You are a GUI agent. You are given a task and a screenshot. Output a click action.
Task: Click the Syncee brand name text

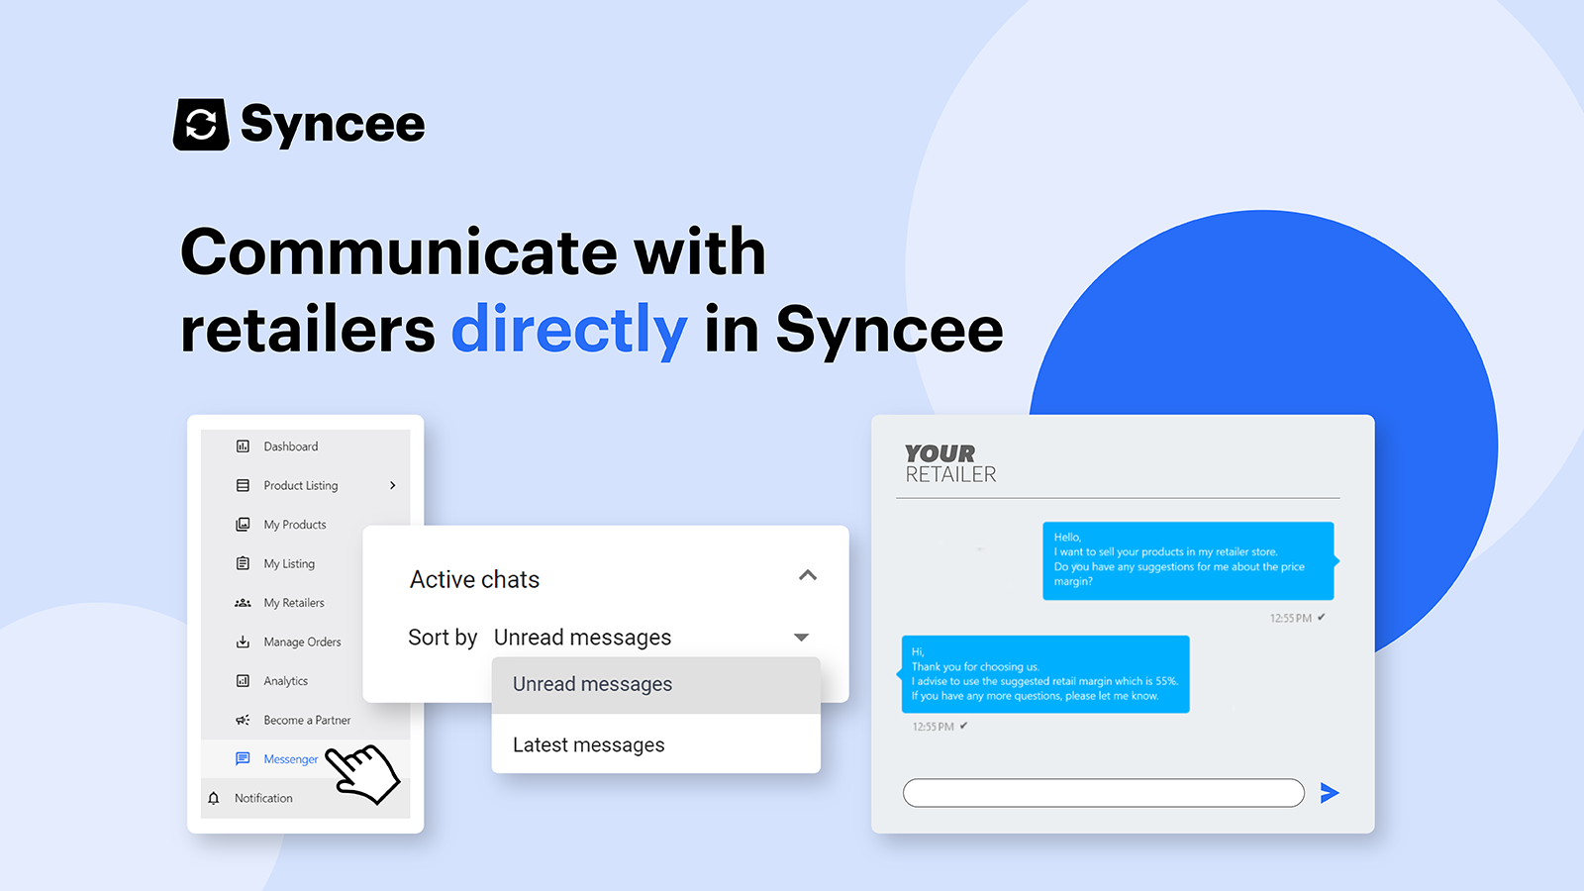tap(333, 125)
